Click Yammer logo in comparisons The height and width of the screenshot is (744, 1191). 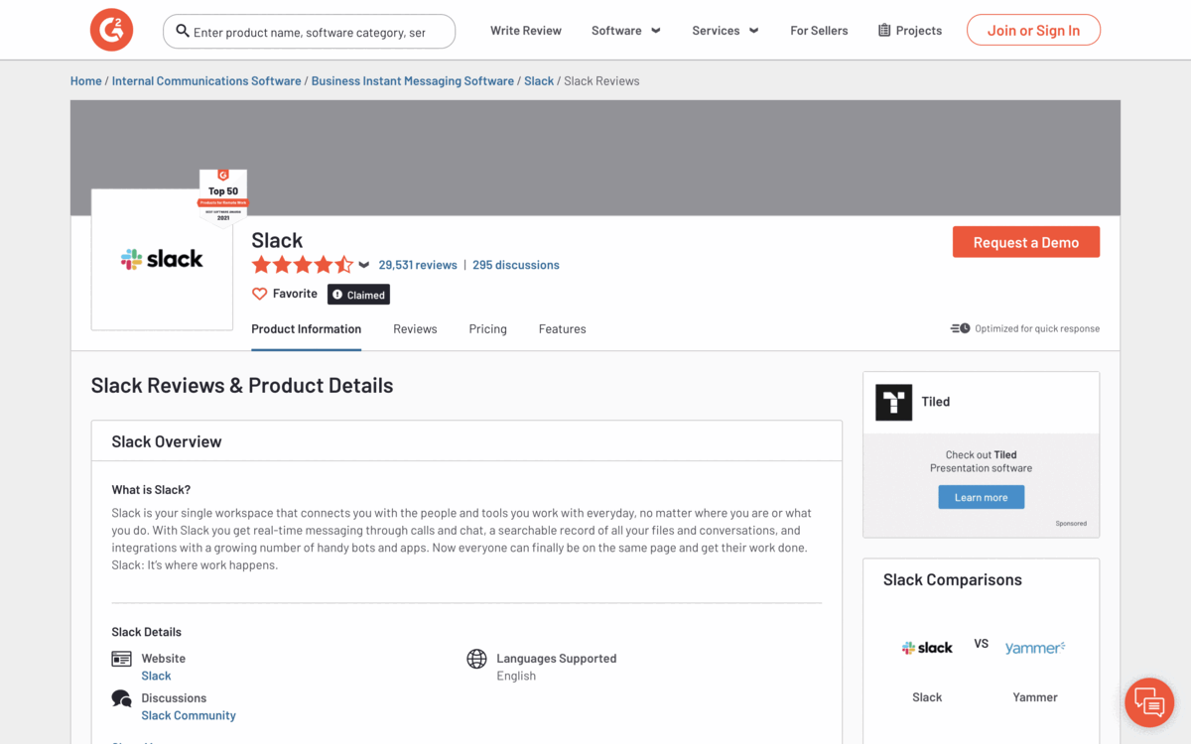(1035, 648)
